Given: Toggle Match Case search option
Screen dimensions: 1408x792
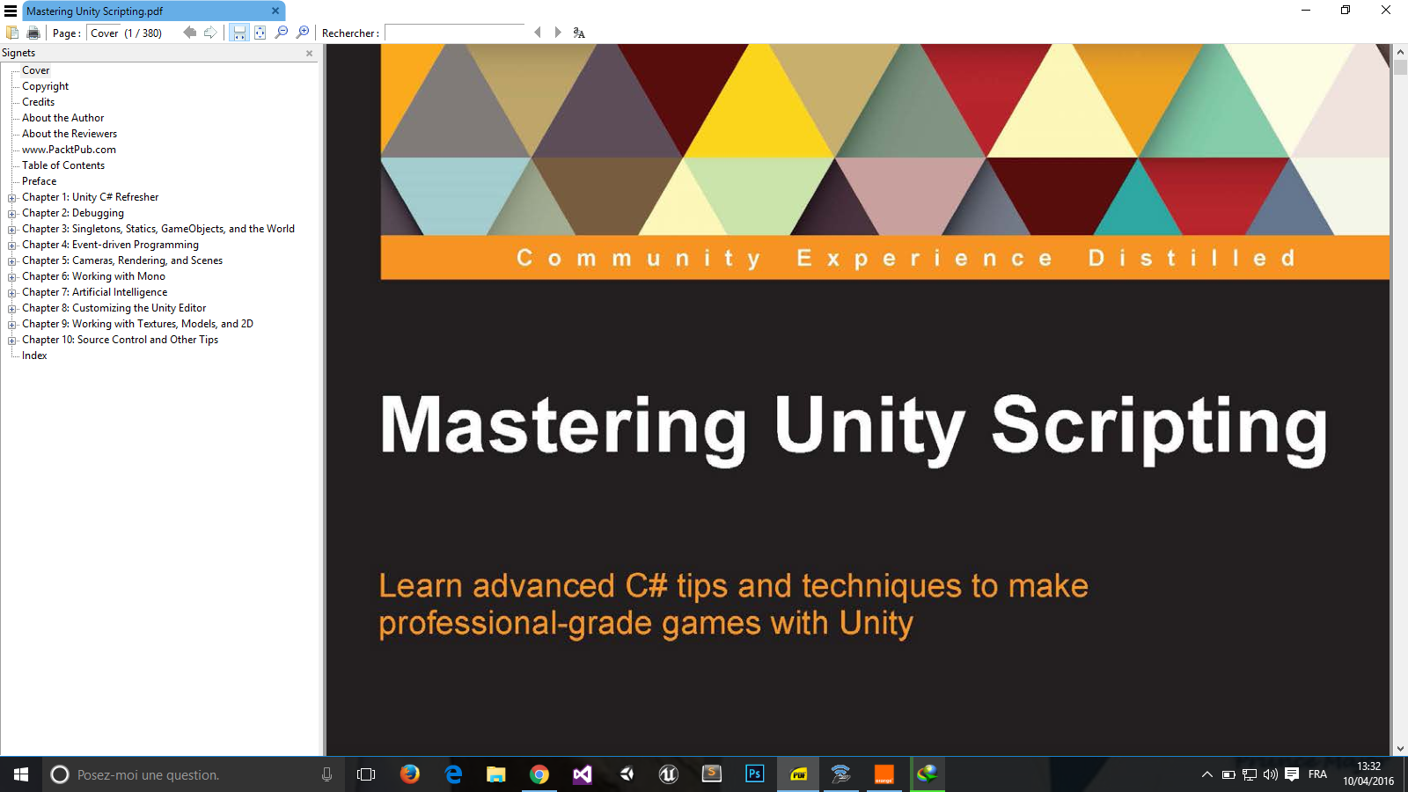Looking at the screenshot, I should [x=579, y=33].
